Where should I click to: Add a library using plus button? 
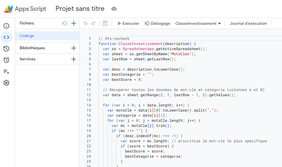coord(73,48)
